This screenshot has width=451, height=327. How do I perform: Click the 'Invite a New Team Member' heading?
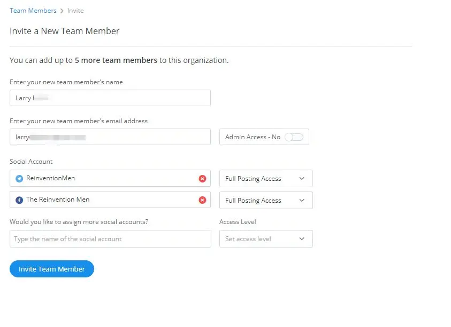point(64,31)
